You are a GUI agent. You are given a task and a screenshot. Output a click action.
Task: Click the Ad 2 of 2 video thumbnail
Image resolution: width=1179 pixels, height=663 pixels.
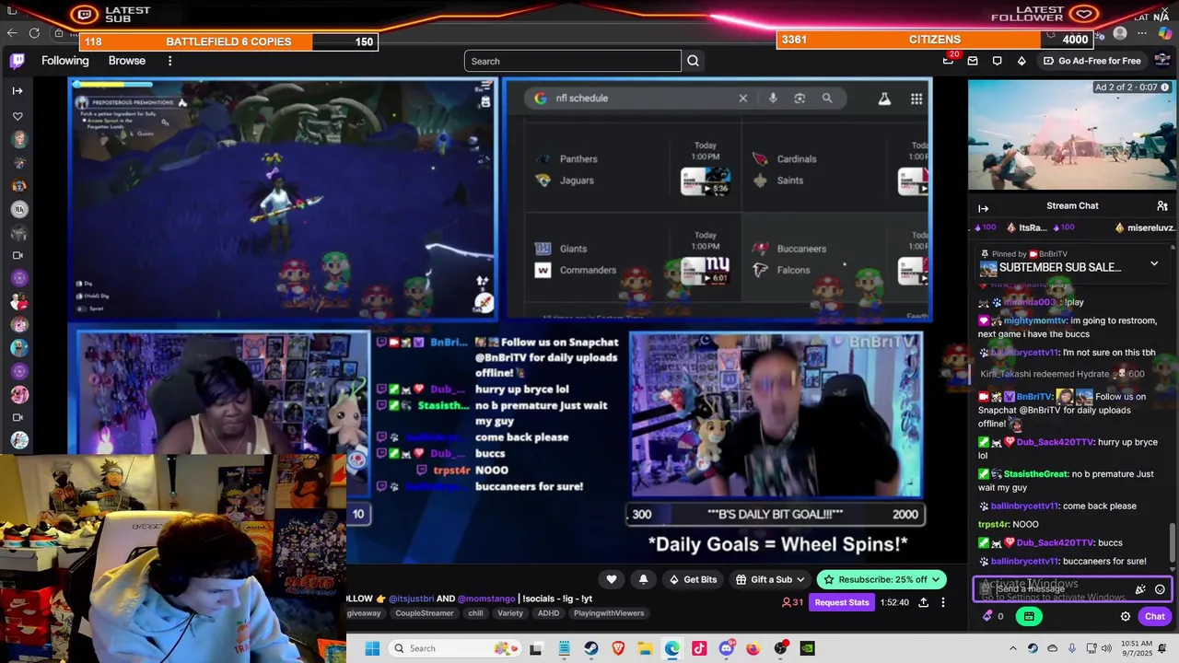[x=1072, y=134]
